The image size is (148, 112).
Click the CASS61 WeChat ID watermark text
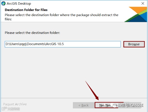[x=131, y=105]
